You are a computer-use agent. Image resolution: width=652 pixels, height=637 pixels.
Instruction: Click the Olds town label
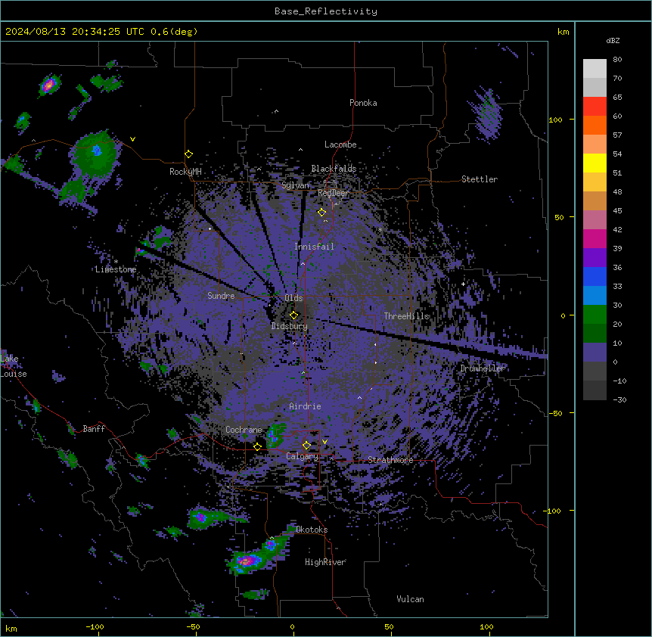(x=293, y=298)
